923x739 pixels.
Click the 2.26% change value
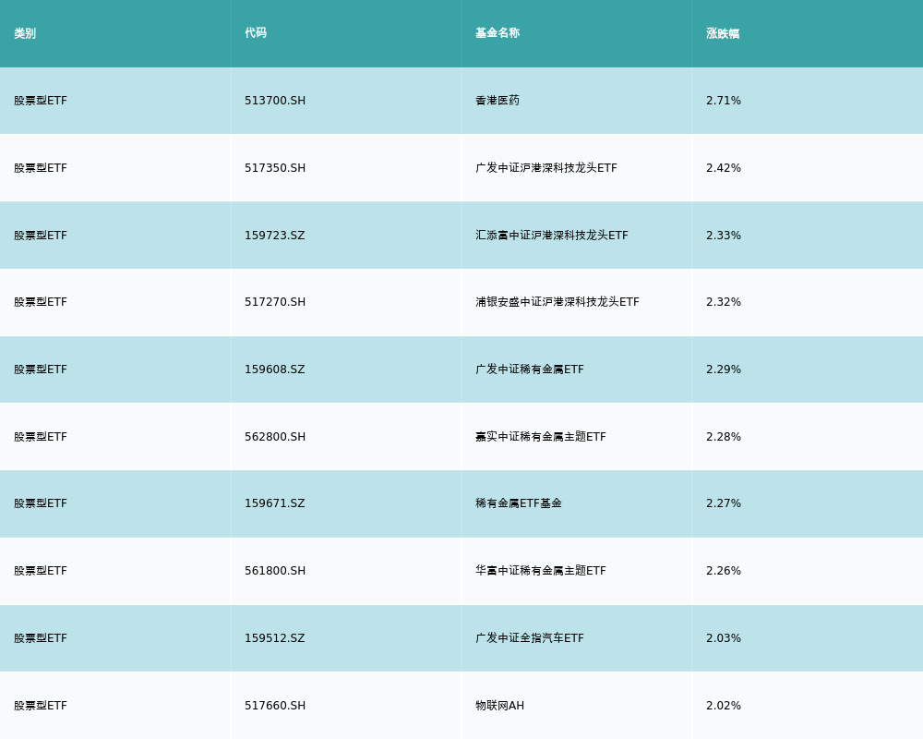(x=724, y=571)
